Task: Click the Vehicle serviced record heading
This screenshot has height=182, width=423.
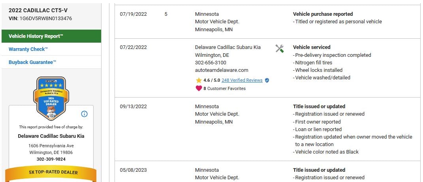Action: (x=312, y=47)
